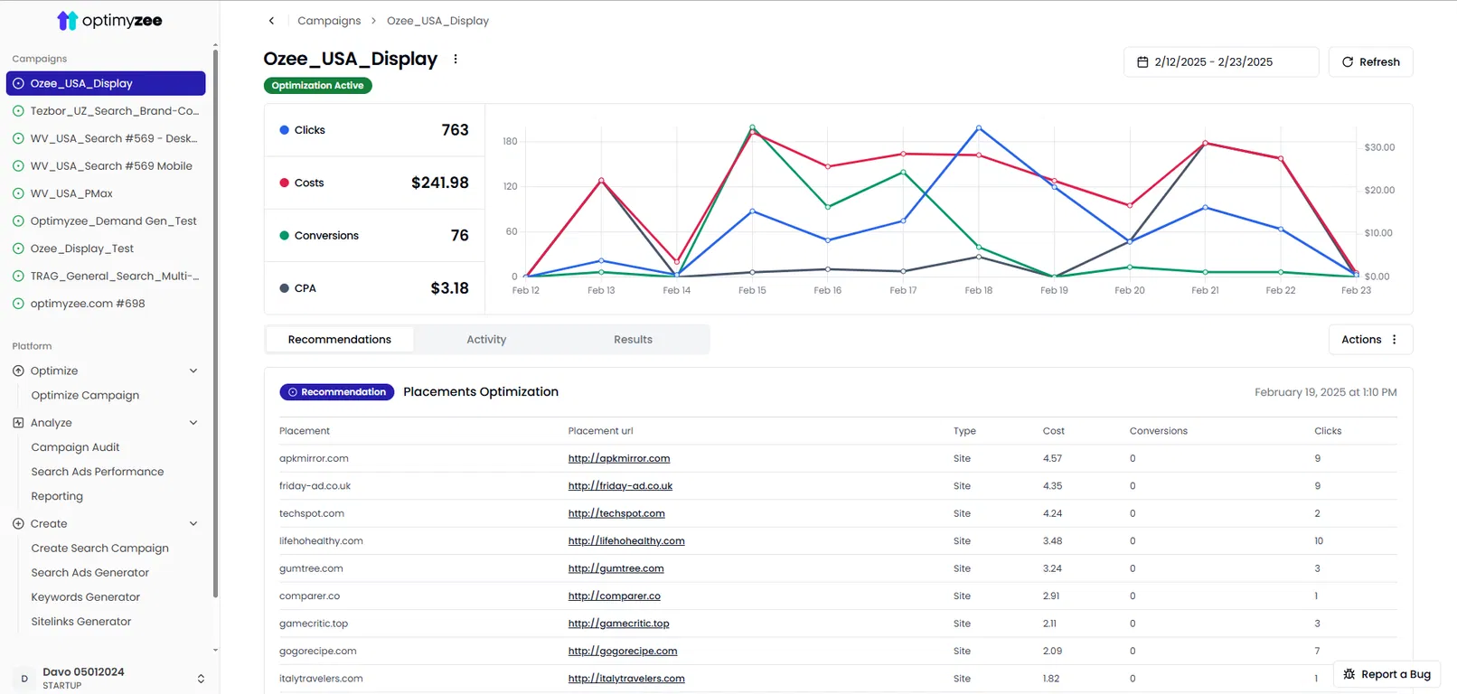
Task: Click the Optimize section icon in sidebar
Action: click(18, 370)
